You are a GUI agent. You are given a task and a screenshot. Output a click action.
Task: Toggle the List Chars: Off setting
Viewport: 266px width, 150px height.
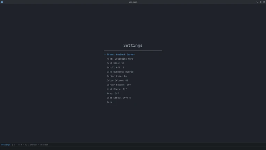tap(117, 89)
